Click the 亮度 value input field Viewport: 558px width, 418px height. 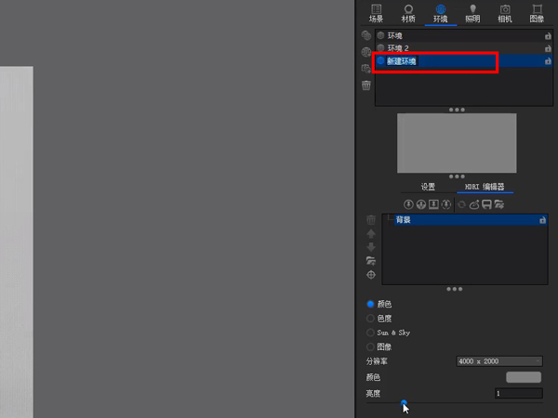(518, 394)
